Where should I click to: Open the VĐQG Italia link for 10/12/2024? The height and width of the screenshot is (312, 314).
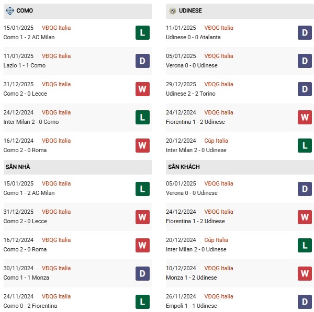tap(218, 268)
